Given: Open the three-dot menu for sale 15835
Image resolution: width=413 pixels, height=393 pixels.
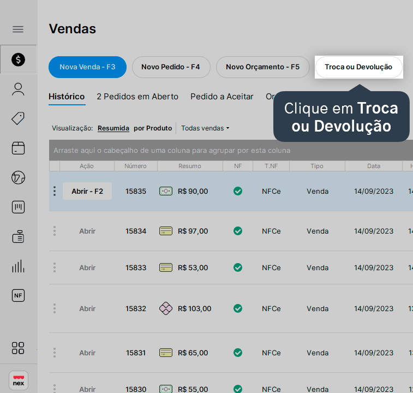Looking at the screenshot, I should (55, 191).
